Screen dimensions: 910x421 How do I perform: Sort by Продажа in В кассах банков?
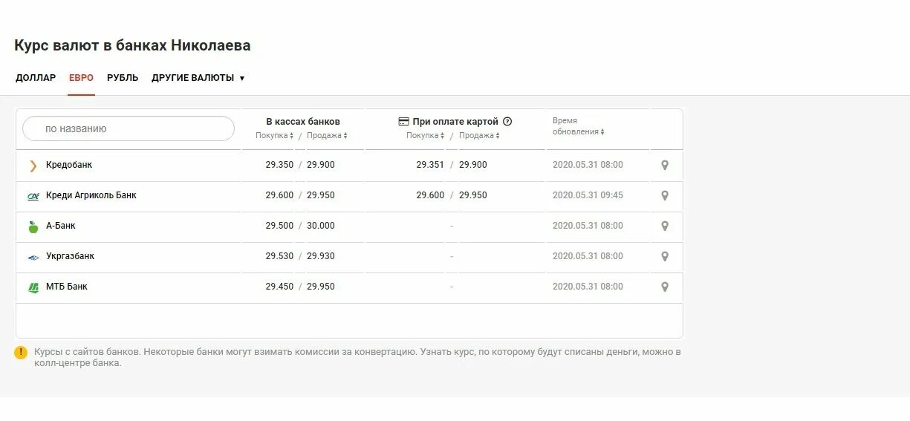point(328,136)
